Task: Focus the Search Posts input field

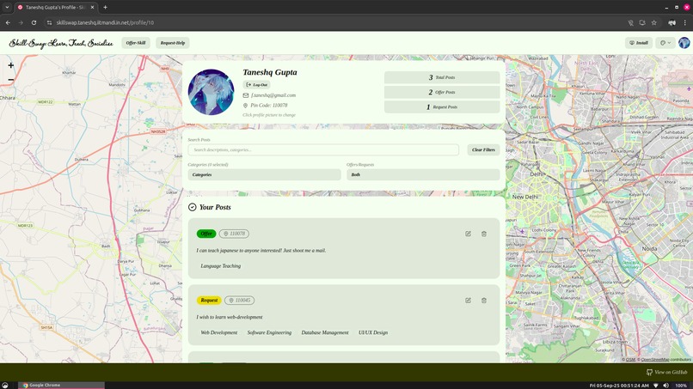Action: (323, 149)
